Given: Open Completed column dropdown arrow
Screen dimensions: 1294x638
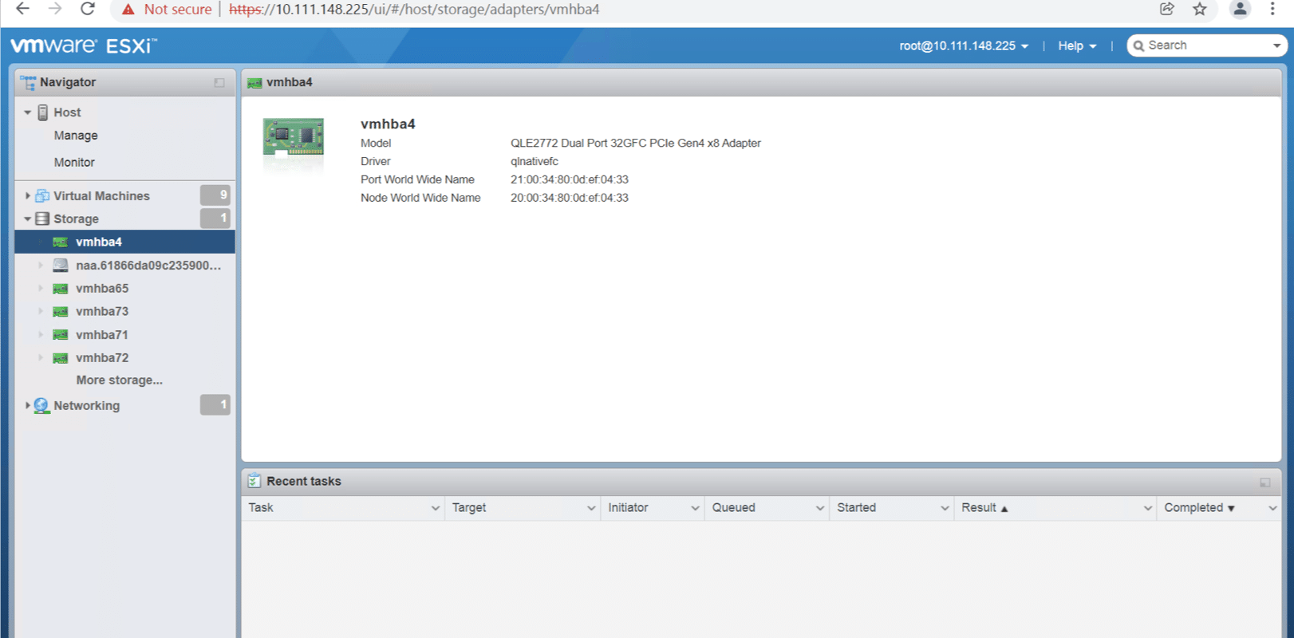Looking at the screenshot, I should pyautogui.click(x=1272, y=508).
